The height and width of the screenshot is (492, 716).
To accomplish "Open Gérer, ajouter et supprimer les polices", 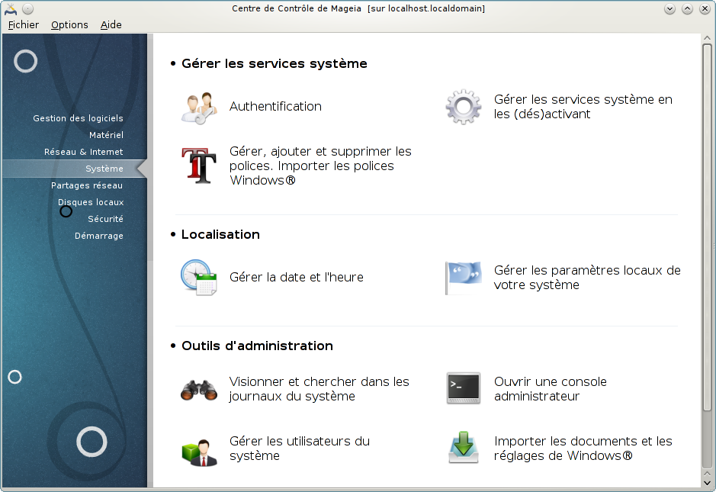I will tap(320, 166).
